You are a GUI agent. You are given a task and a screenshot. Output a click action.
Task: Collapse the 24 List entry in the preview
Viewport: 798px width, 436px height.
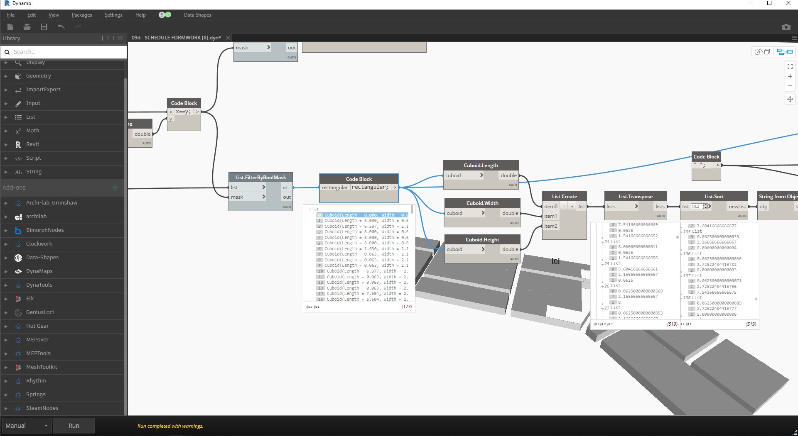(x=602, y=242)
